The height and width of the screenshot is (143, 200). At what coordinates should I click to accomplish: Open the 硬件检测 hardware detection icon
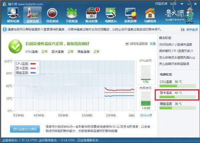pyautogui.click(x=13, y=15)
